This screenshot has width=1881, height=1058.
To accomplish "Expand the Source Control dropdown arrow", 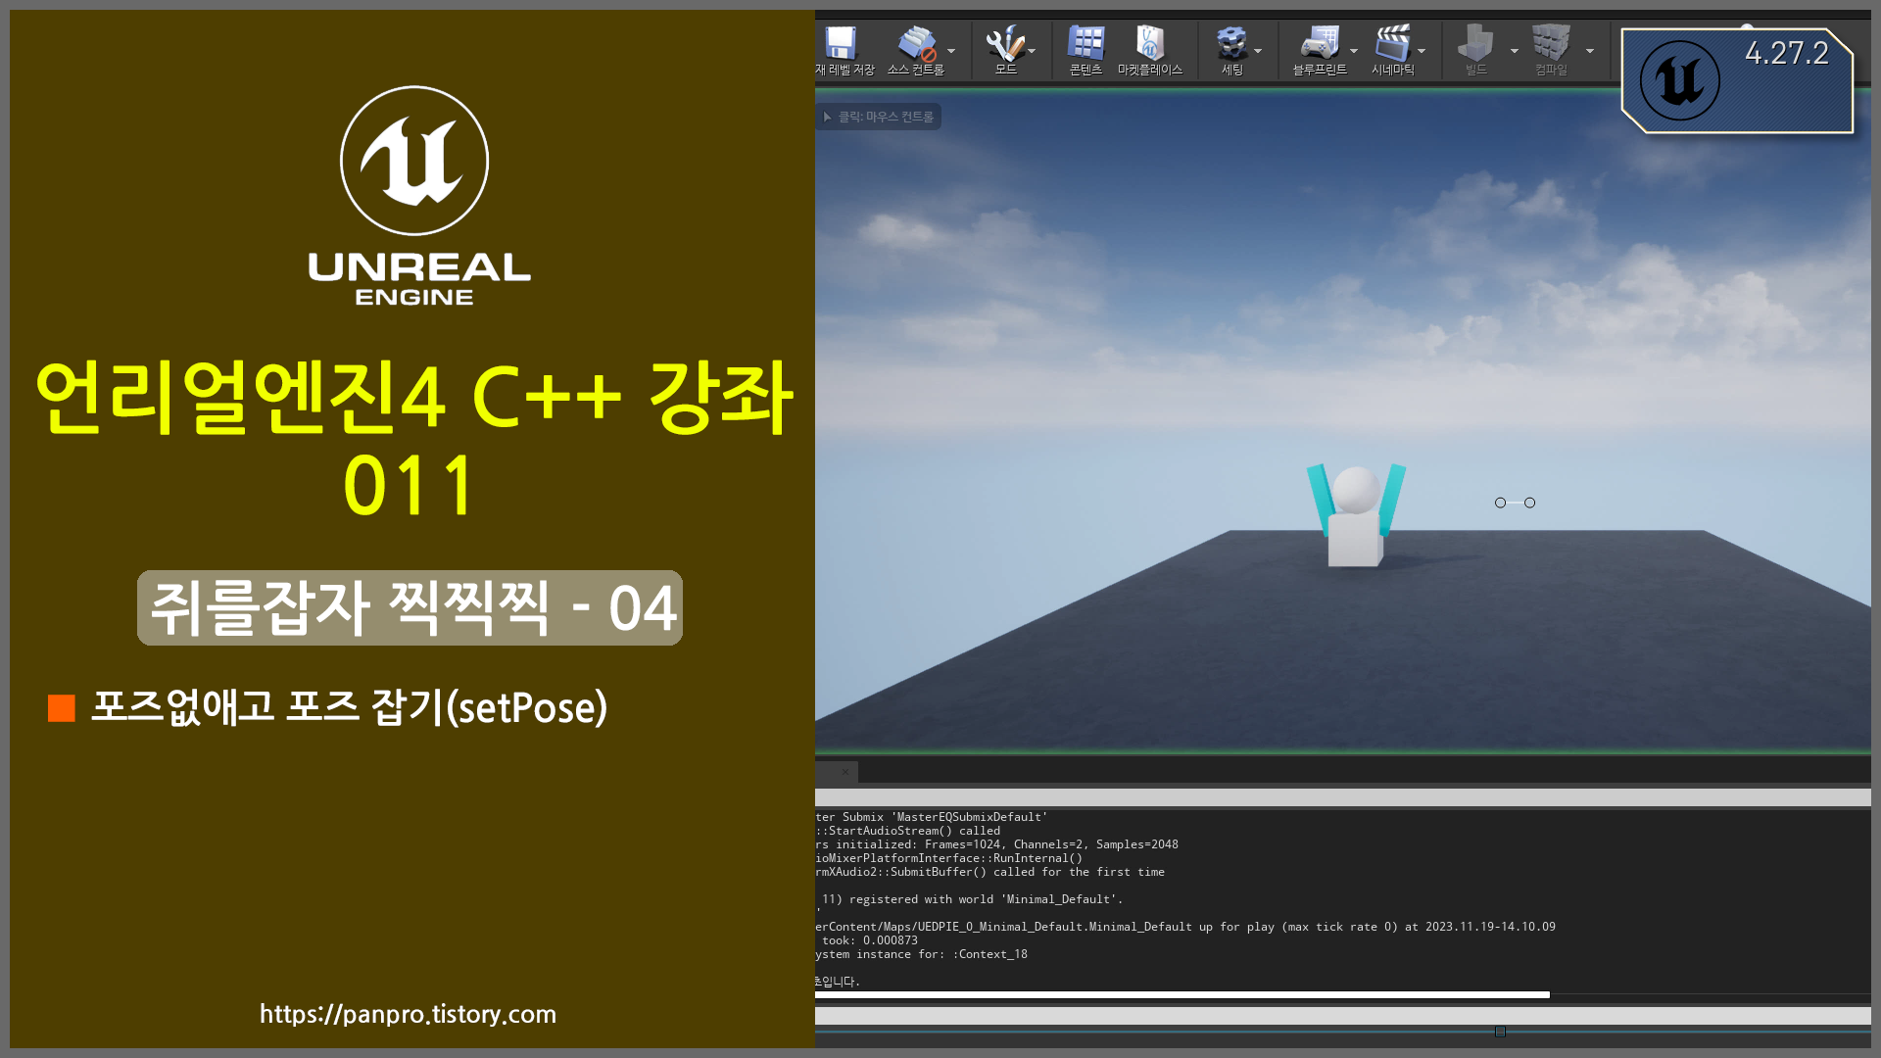I will (951, 51).
